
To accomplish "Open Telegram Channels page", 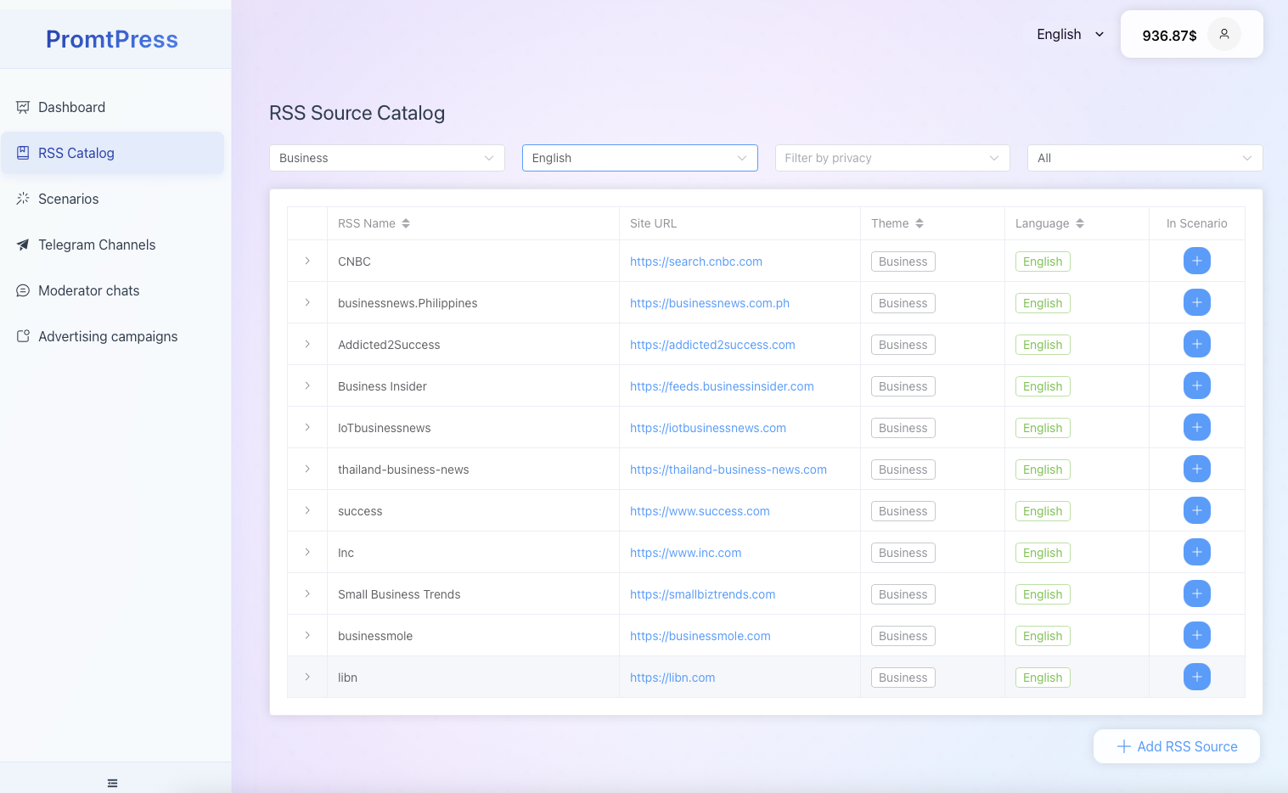I will click(112, 245).
